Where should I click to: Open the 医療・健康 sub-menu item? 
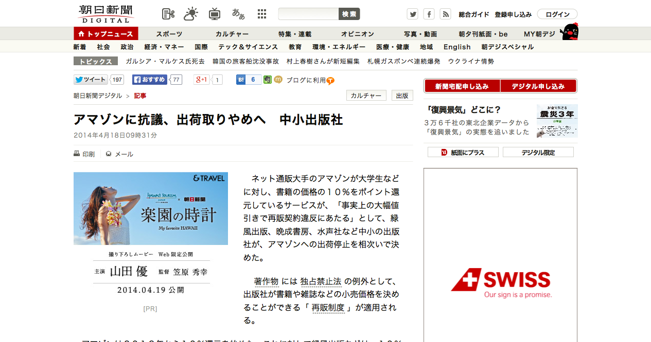(x=393, y=47)
